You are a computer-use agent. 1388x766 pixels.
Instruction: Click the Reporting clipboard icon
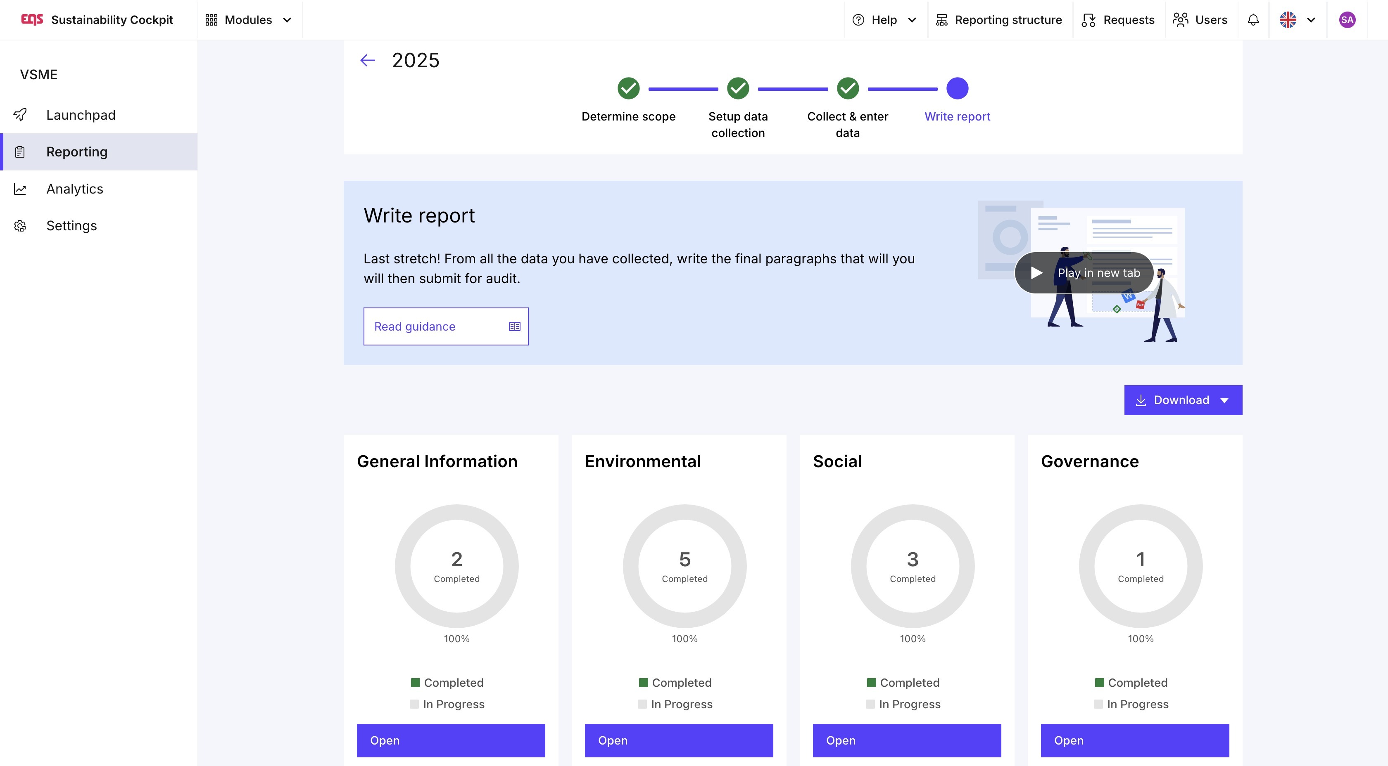(20, 152)
